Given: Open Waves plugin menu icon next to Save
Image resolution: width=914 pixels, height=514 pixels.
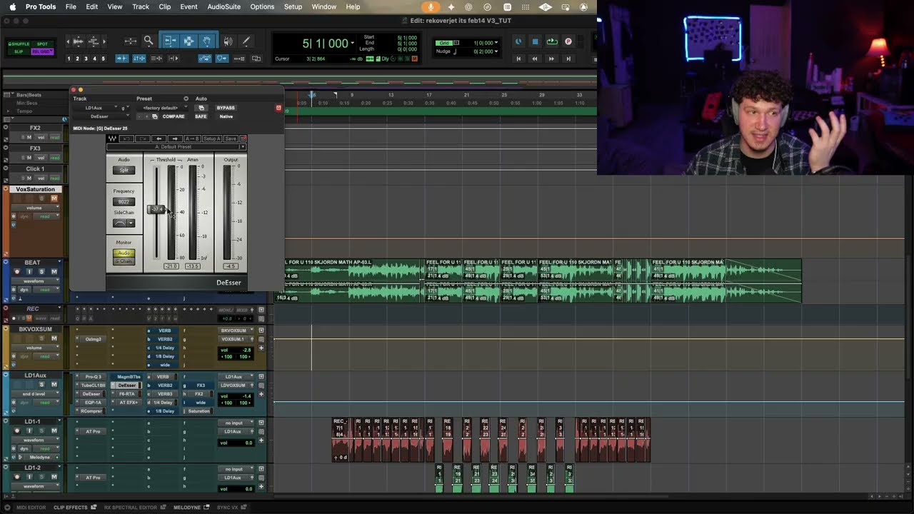Looking at the screenshot, I should pyautogui.click(x=243, y=138).
